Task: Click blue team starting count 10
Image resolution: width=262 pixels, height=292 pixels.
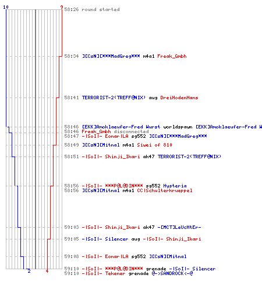Action: click(x=6, y=7)
